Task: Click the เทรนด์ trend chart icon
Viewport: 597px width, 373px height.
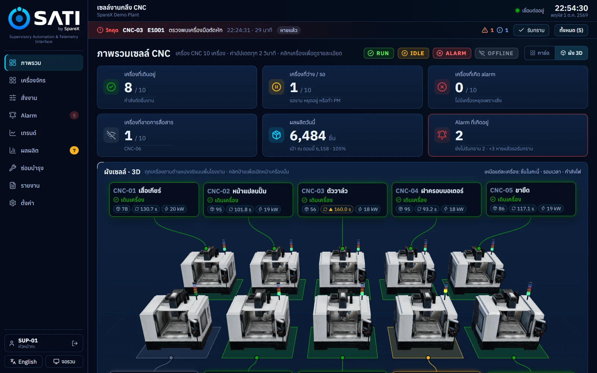Action: [13, 133]
